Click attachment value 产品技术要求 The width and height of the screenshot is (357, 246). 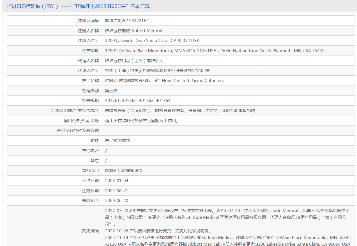pyautogui.click(x=118, y=141)
